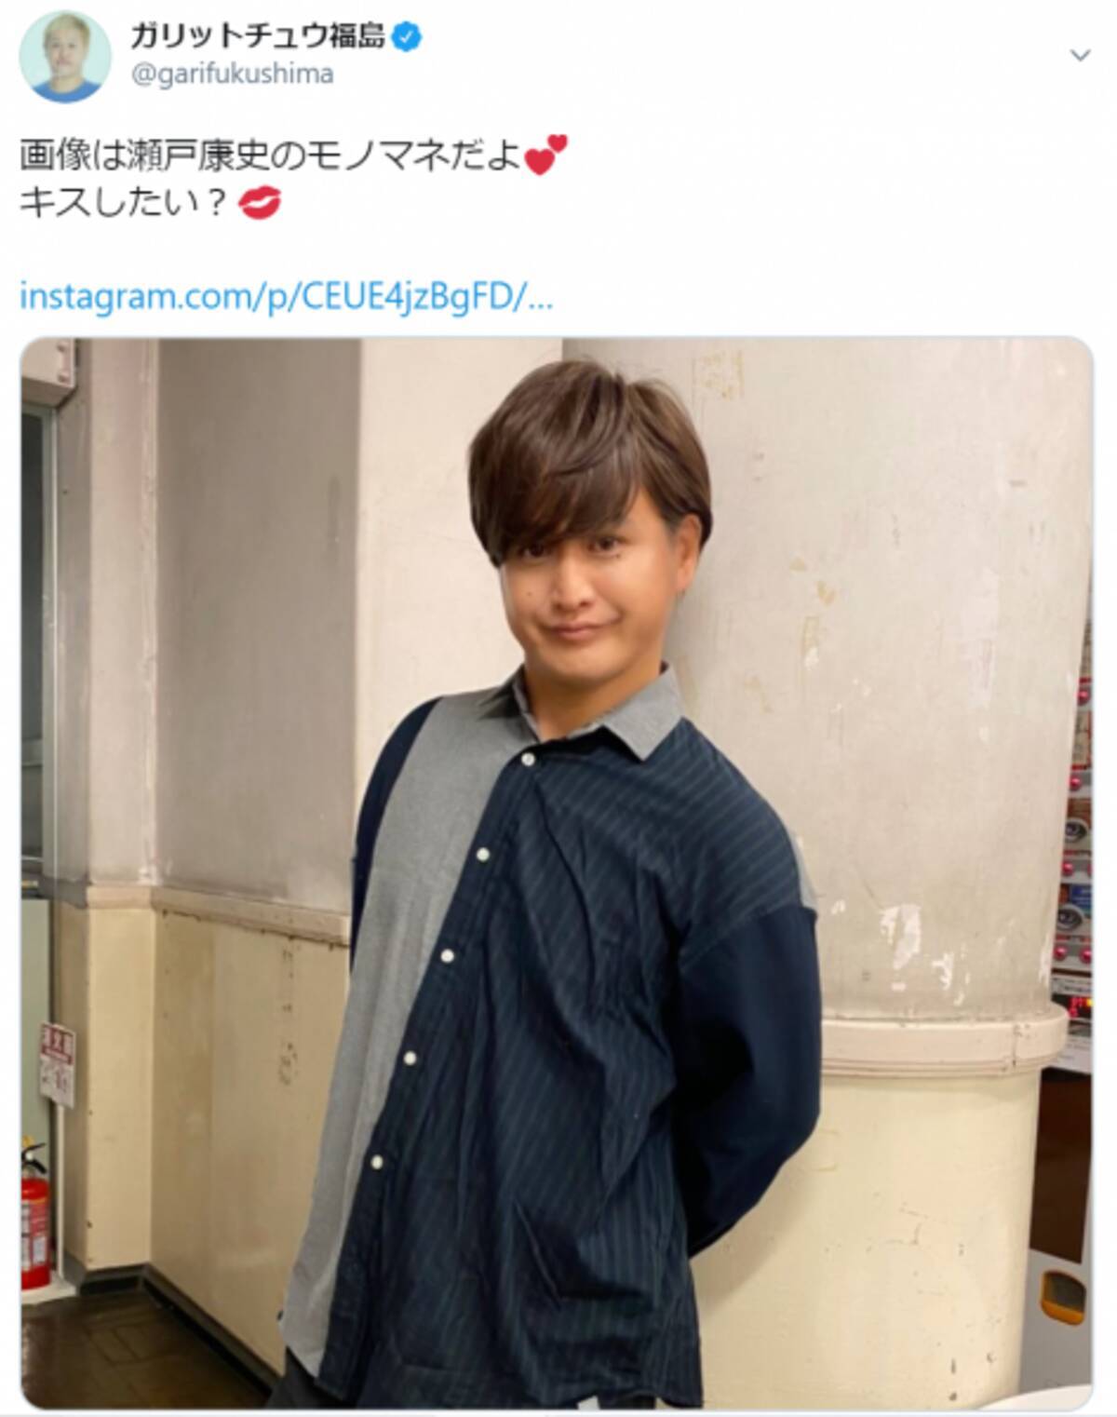Click the red lips kiss emoji
The image size is (1117, 1417).
[x=257, y=204]
